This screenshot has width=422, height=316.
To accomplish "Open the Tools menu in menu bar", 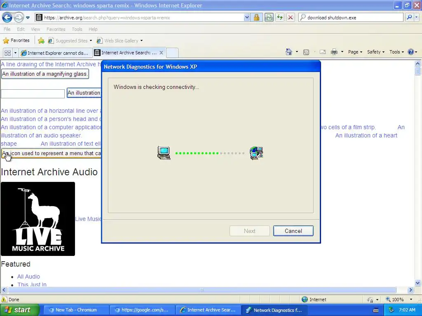I will pos(77,29).
